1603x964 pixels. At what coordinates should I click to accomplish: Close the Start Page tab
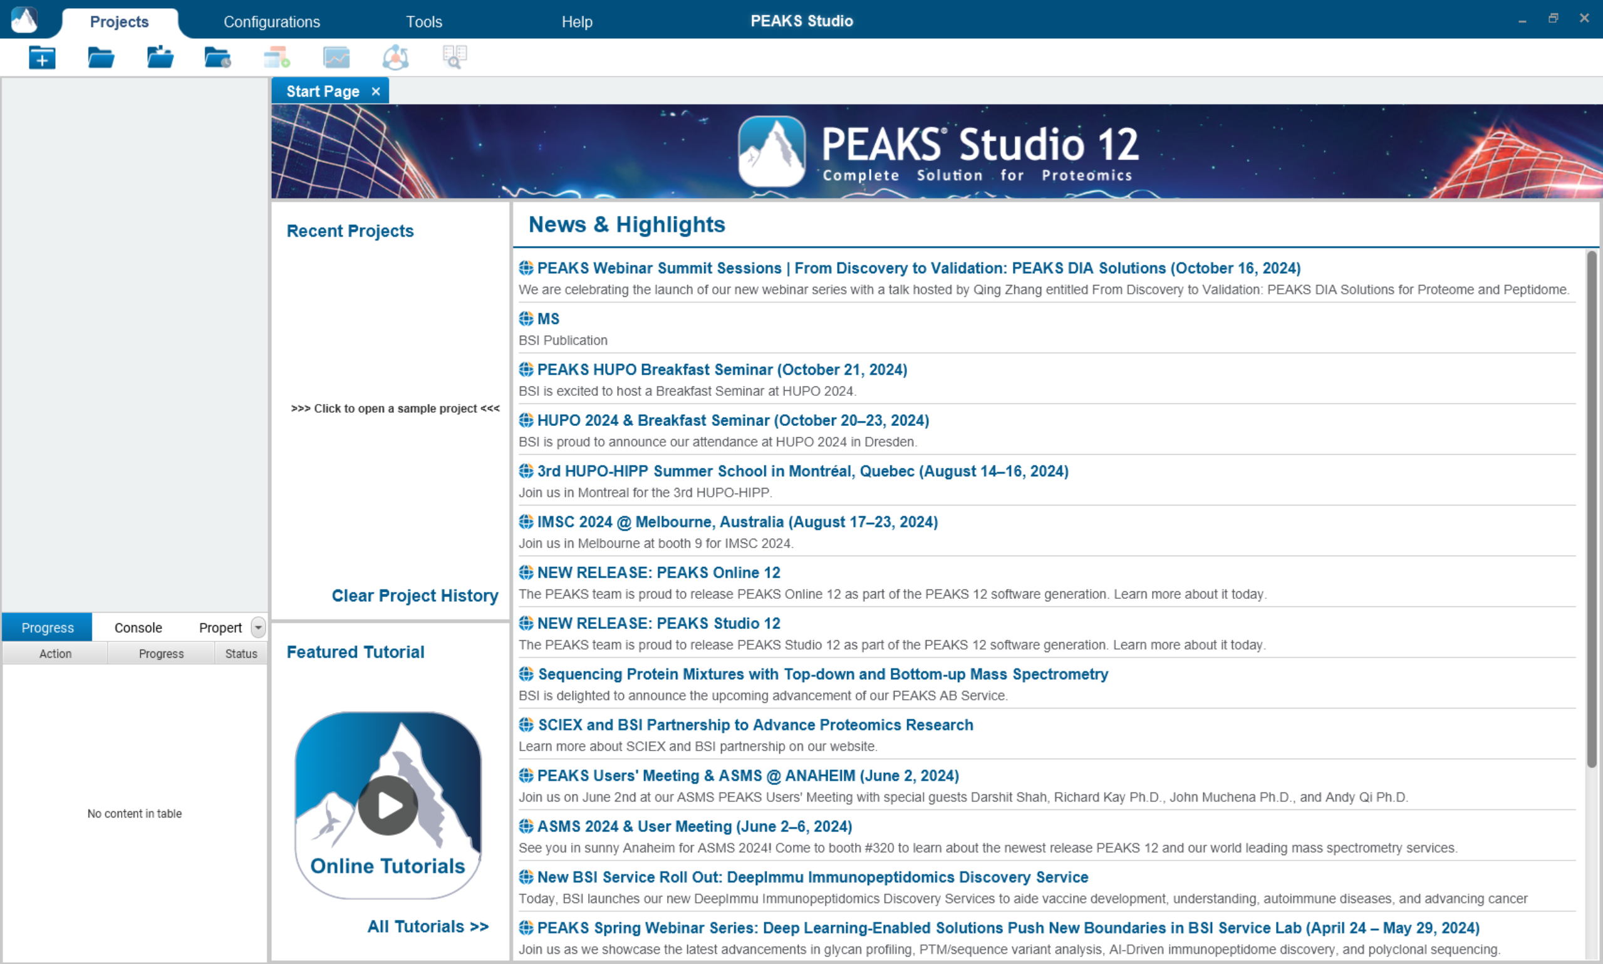pos(375,91)
